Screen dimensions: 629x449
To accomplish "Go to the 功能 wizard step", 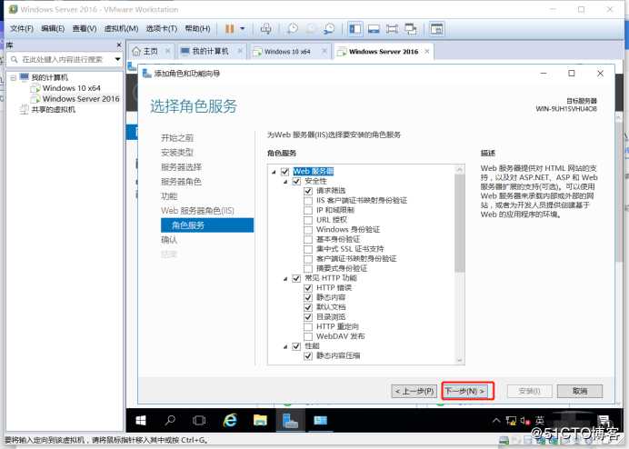I will (x=169, y=196).
